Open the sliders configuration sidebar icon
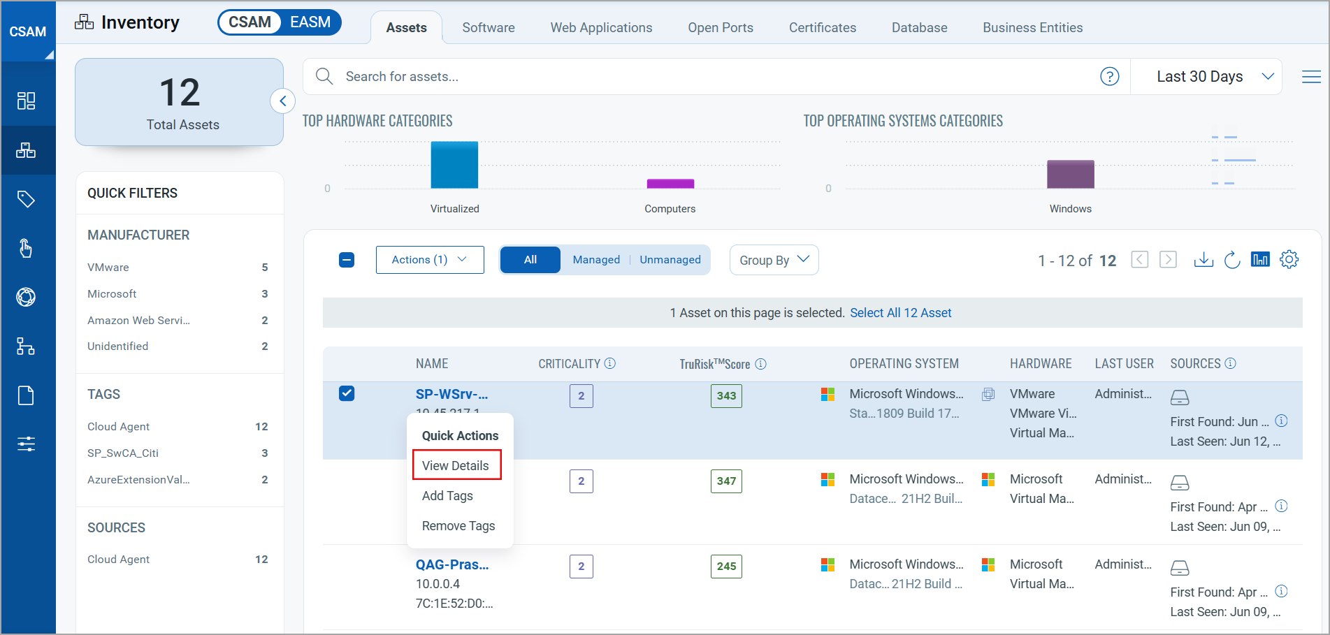Image resolution: width=1330 pixels, height=635 pixels. tap(26, 444)
